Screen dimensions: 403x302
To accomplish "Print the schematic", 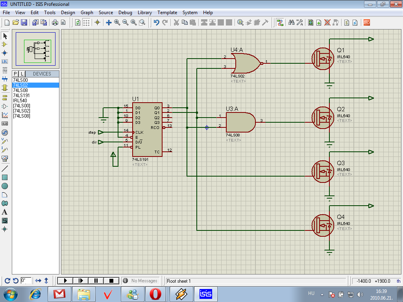I will coord(55,22).
